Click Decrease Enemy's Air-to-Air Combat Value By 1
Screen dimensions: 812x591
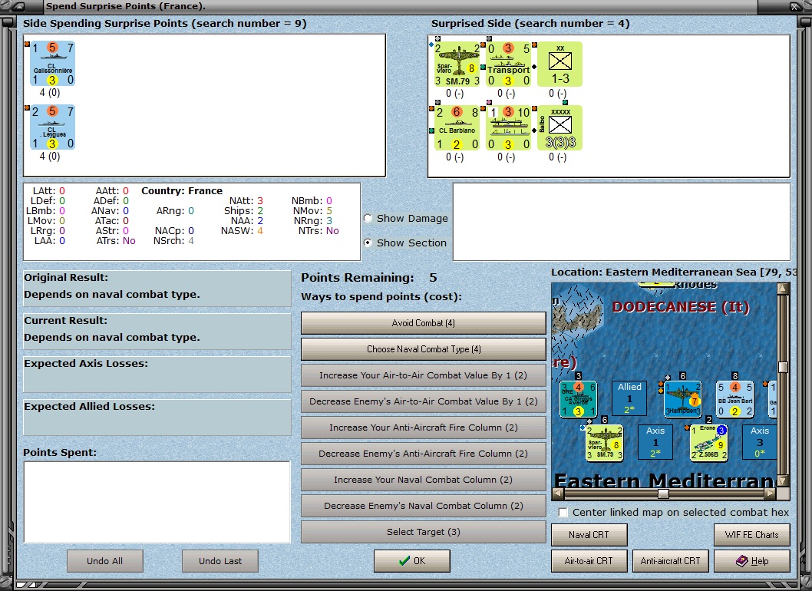tap(423, 401)
